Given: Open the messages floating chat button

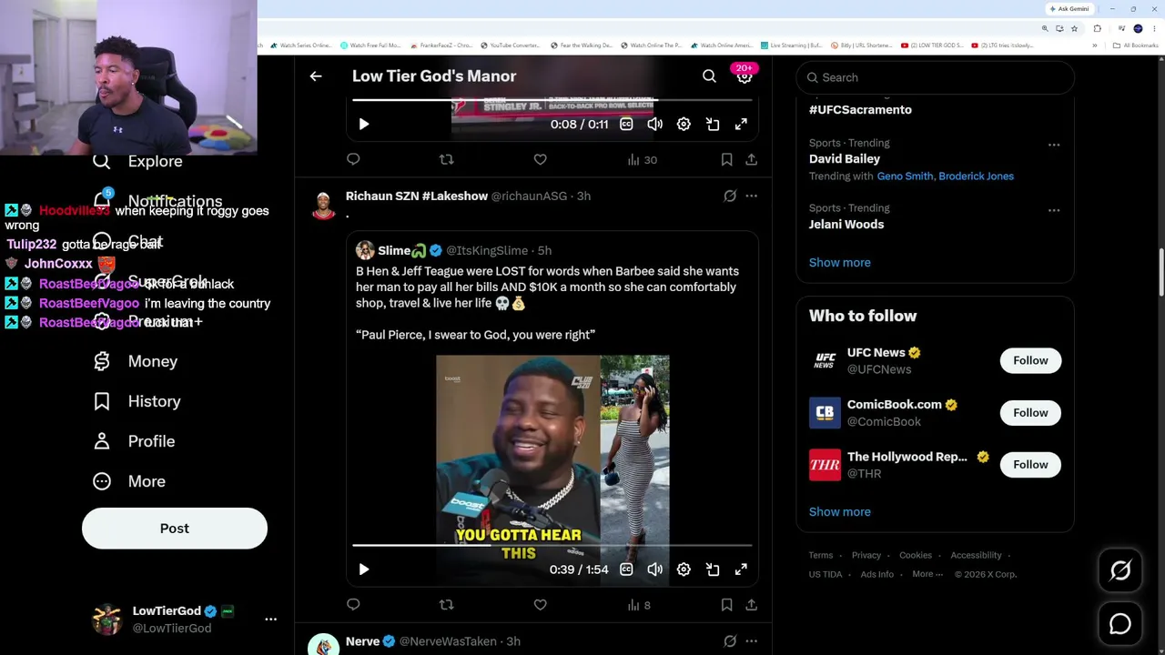Looking at the screenshot, I should pyautogui.click(x=1120, y=624).
